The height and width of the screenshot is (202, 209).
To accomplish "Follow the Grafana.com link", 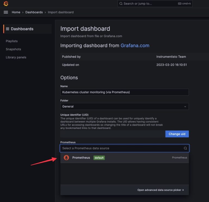I will [x=135, y=46].
